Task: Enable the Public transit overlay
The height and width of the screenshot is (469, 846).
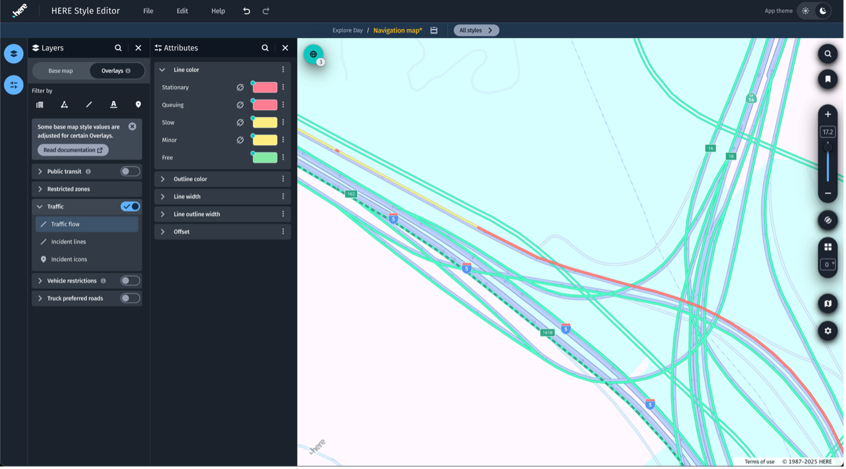Action: 130,172
